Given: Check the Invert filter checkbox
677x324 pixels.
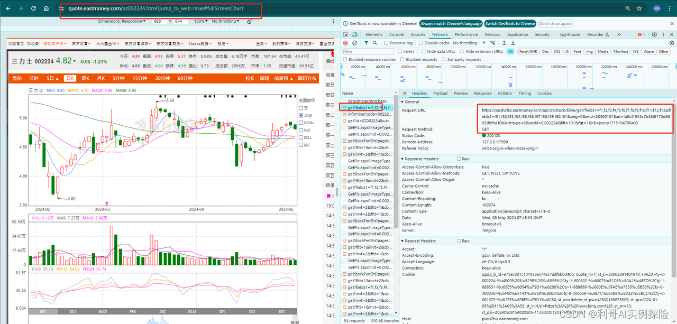Looking at the screenshot, I should (398, 51).
